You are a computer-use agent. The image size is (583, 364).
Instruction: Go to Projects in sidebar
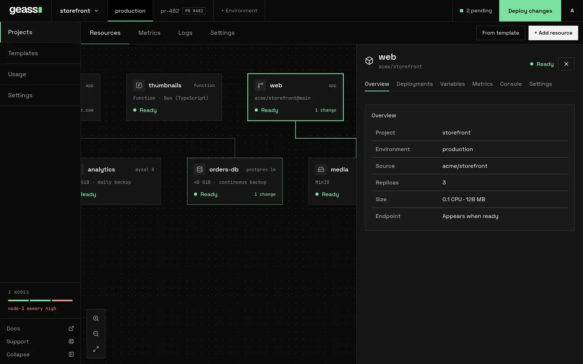click(x=40, y=32)
